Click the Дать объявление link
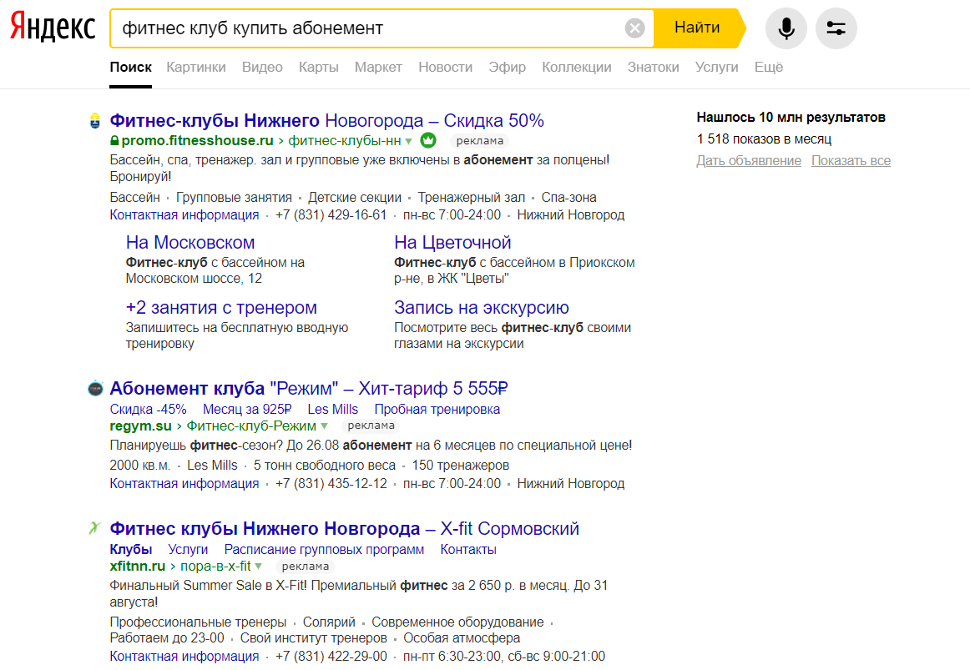 (749, 161)
